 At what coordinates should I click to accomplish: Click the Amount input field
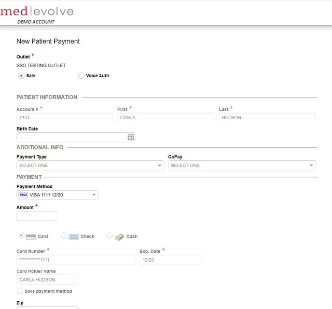tap(37, 216)
